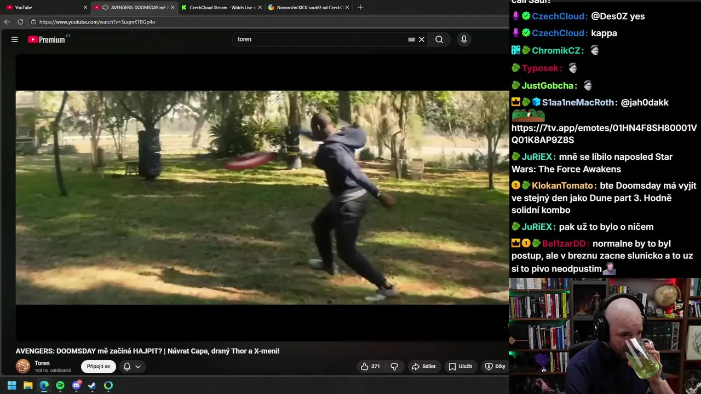
Task: Open Steam from the taskbar
Action: (x=92, y=385)
